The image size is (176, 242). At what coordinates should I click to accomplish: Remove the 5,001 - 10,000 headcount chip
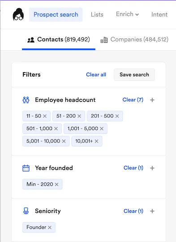64,141
